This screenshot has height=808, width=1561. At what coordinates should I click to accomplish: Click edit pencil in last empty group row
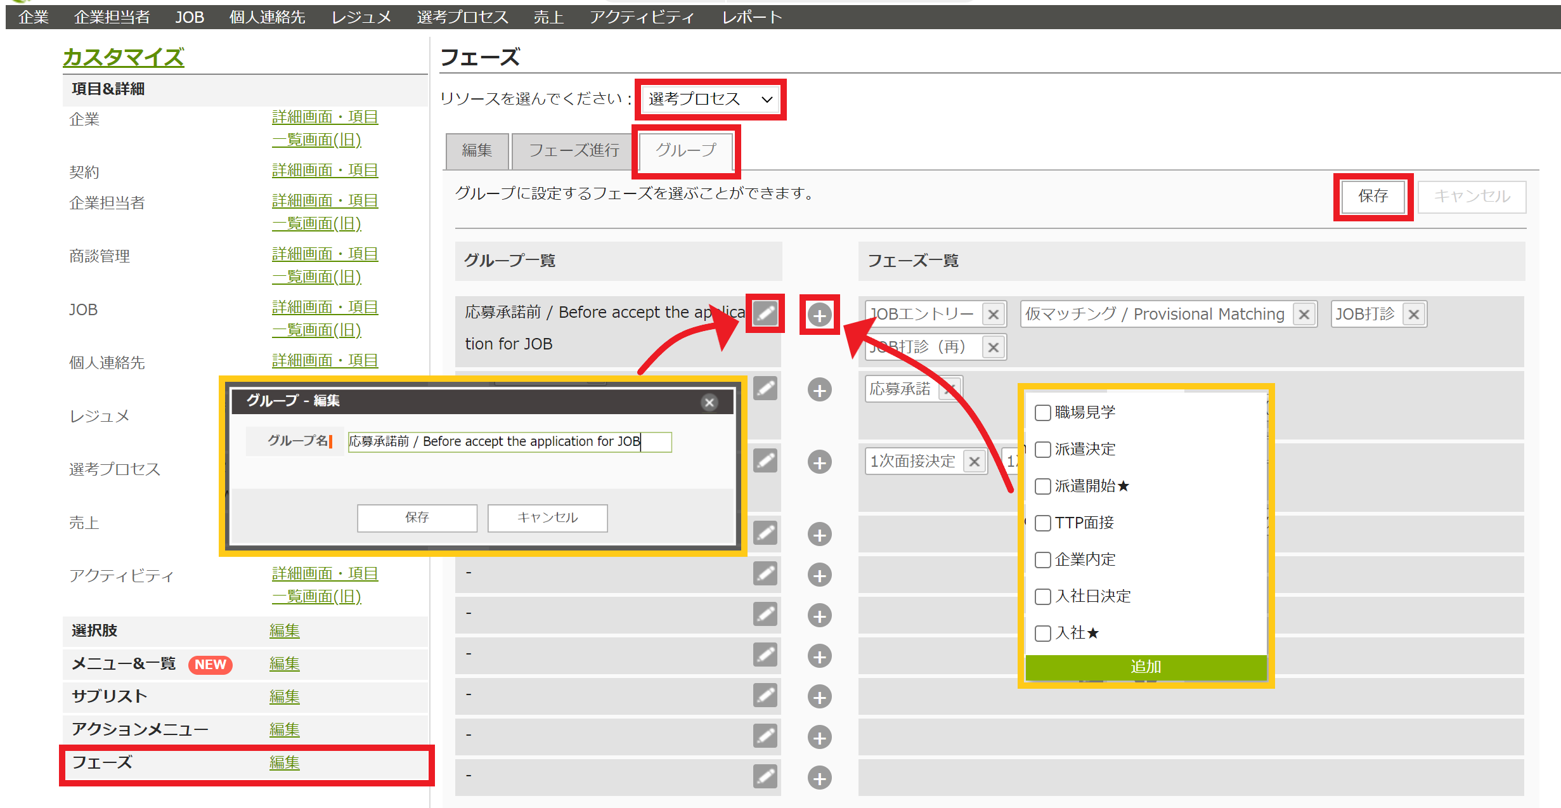pyautogui.click(x=765, y=776)
